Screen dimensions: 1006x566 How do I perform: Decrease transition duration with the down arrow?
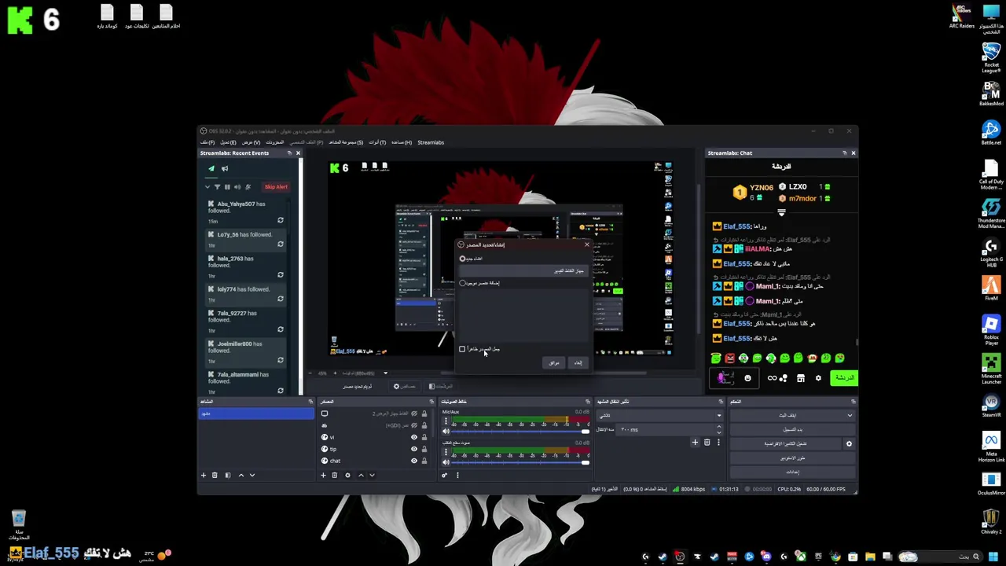point(718,432)
